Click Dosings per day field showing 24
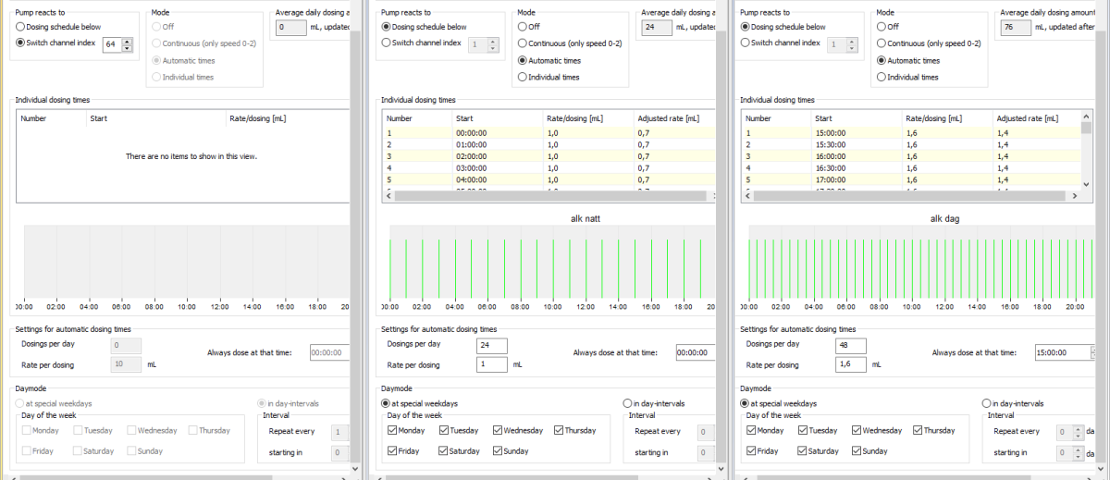 [x=492, y=345]
